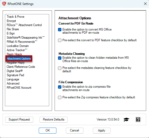Toggle zip compress file attachments option
The image size is (149, 138).
pyautogui.click(x=60, y=87)
